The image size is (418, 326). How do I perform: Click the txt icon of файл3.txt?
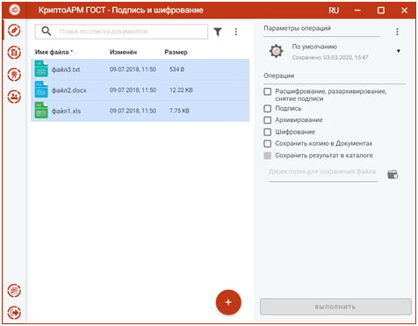tap(41, 69)
